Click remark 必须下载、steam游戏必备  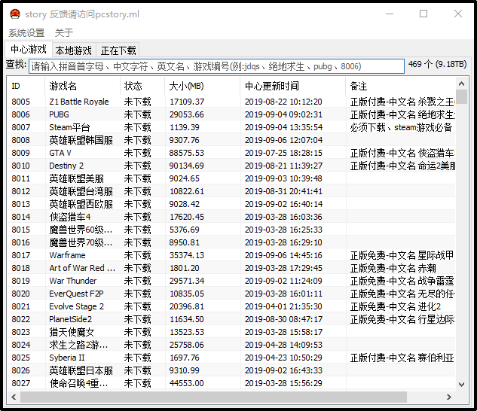click(401, 127)
